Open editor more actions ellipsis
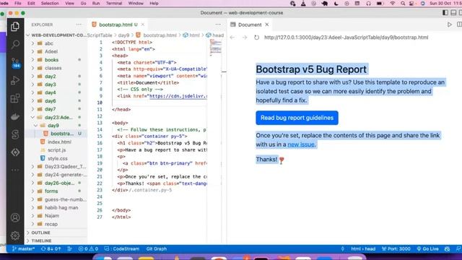 click(218, 25)
